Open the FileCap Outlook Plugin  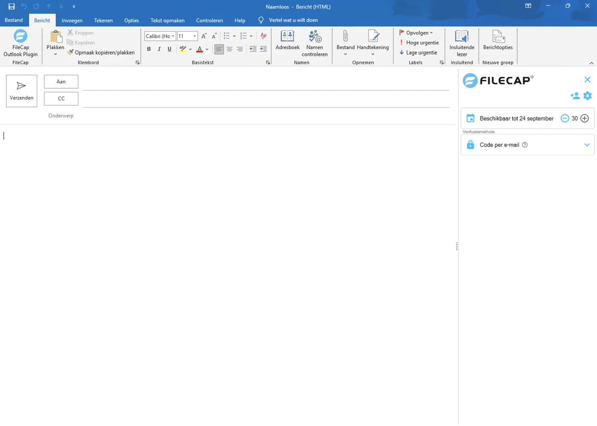[20, 43]
